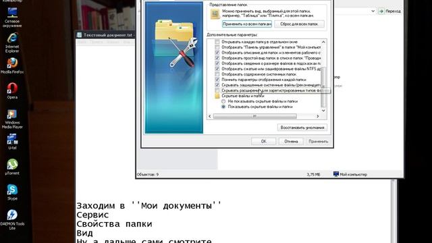The height and width of the screenshot is (243, 432).
Task: Open the Mozilla Firefox desktop shortcut
Action: [12, 66]
